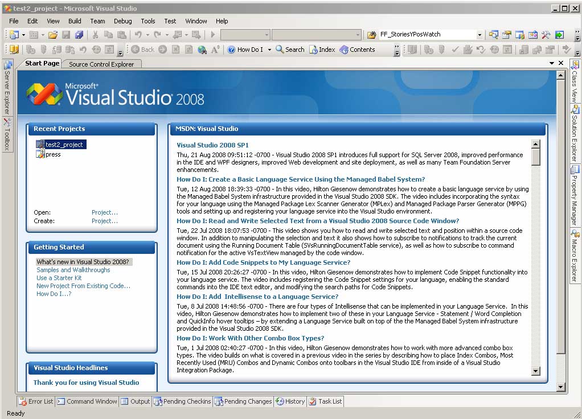Open the Toolbox side tab
The image size is (582, 419).
pos(7,134)
